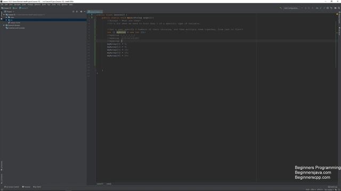Click the Scroll from Source icon in Project panel
The image size is (341, 191).
pyautogui.click(x=74, y=12)
